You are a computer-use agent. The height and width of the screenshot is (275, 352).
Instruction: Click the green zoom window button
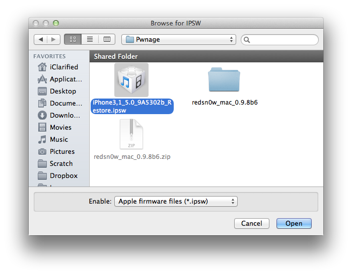click(56, 23)
